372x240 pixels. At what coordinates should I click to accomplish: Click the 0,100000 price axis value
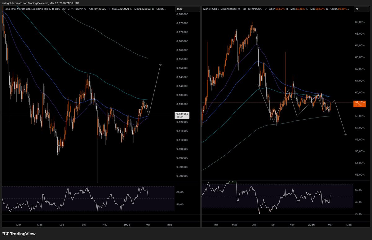click(182, 158)
